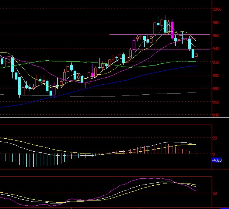Image resolution: width=229 pixels, height=209 pixels.
Task: Click the green moving average line
Action: tap(98, 62)
